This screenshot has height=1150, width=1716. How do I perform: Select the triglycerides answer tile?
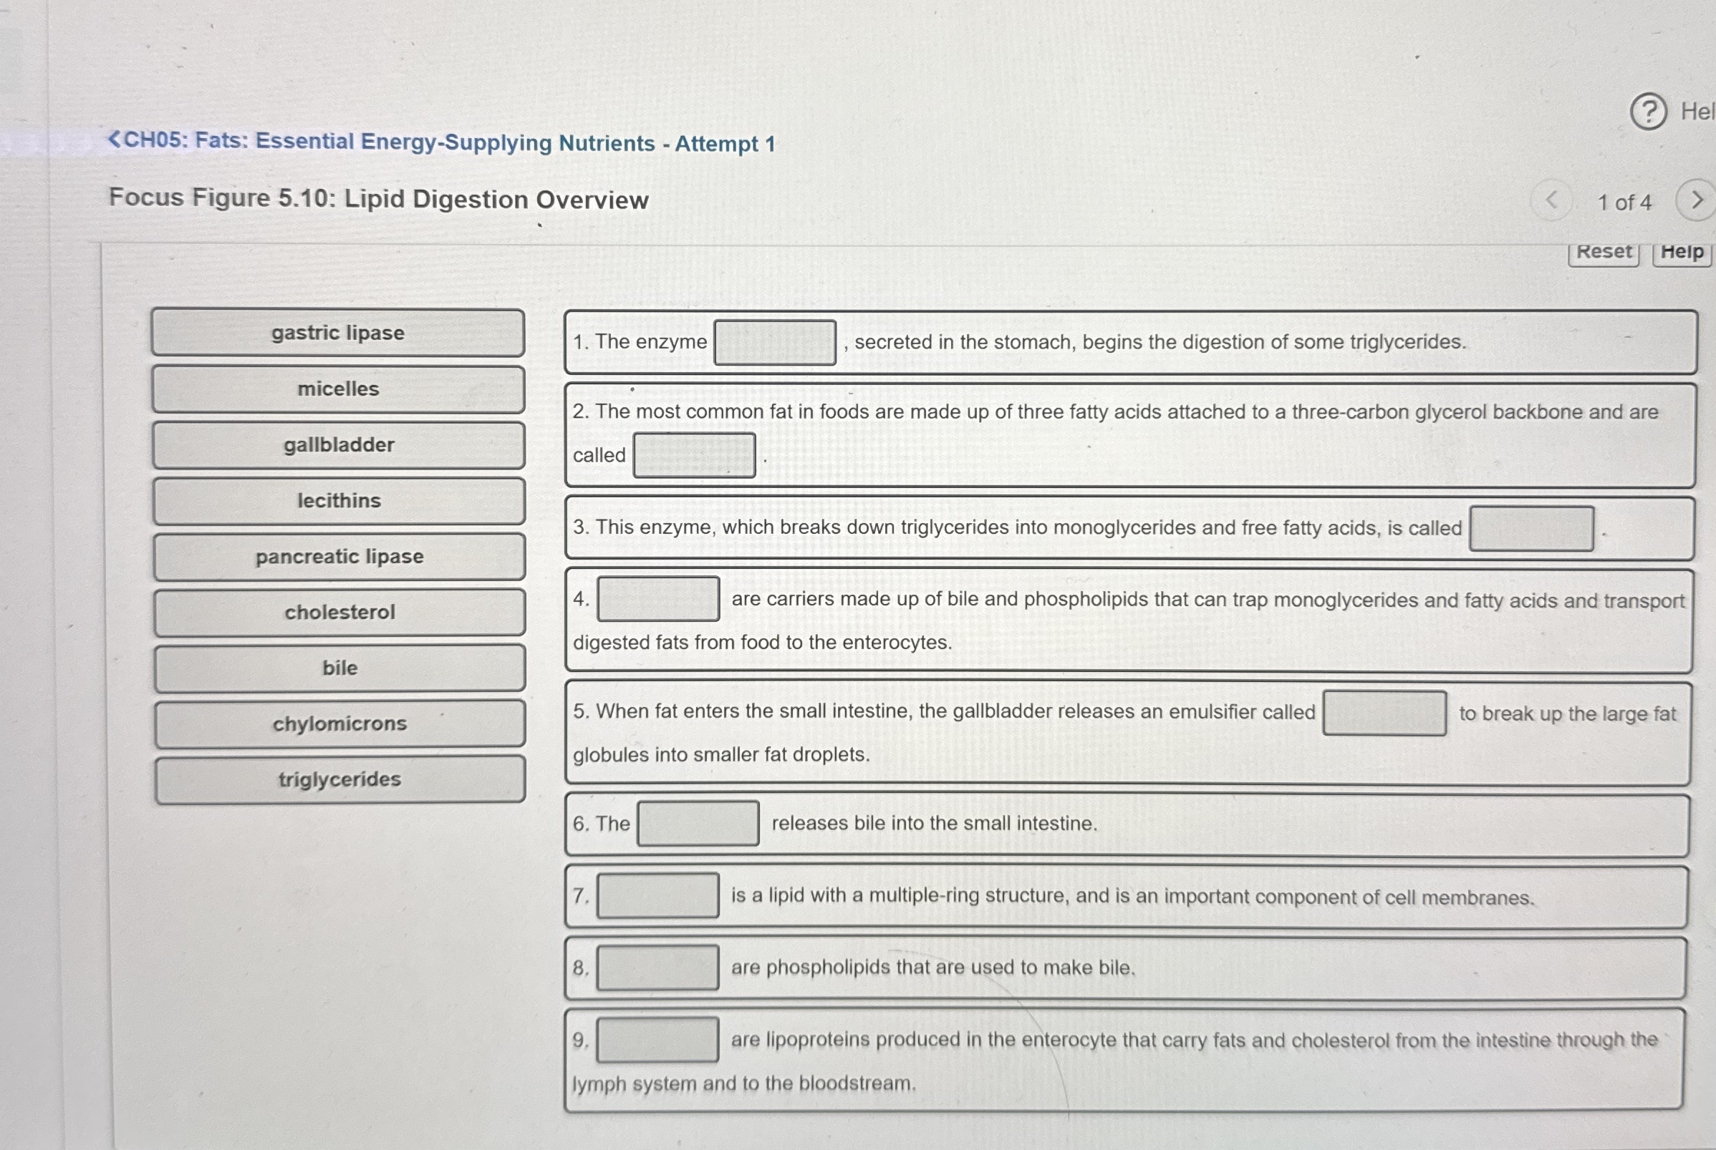click(339, 779)
